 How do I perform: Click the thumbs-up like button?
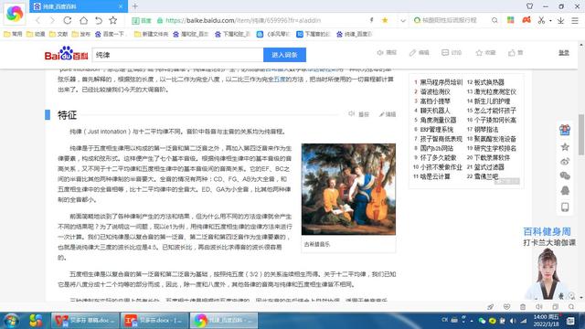pyautogui.click(x=516, y=53)
